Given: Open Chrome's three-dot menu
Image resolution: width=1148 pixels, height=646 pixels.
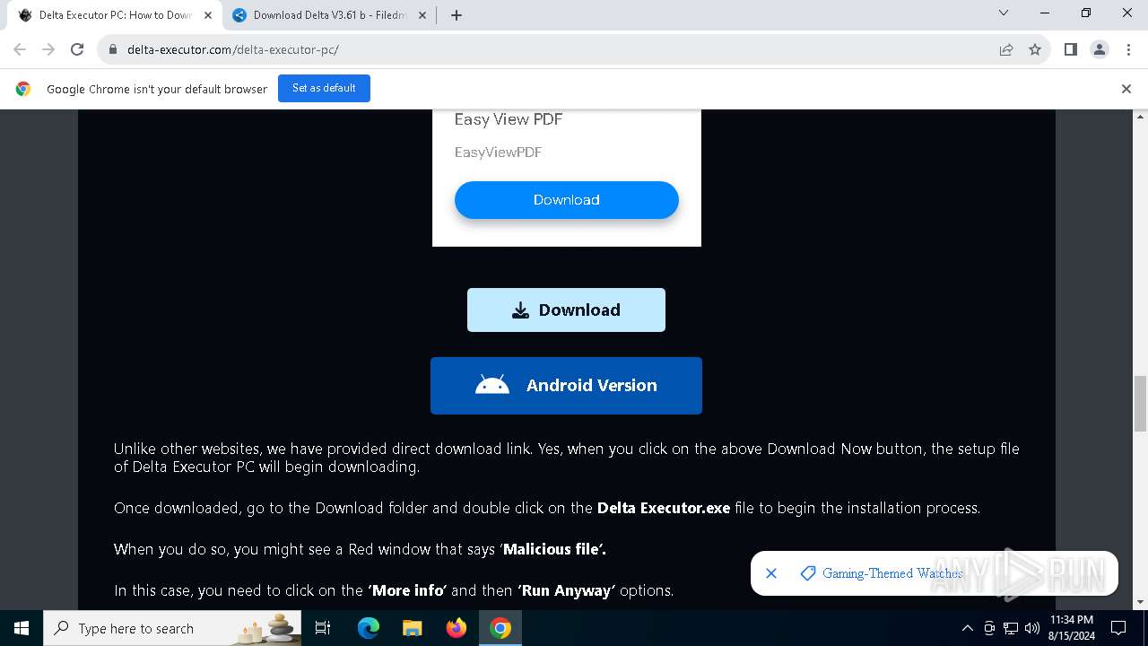Looking at the screenshot, I should [1128, 49].
